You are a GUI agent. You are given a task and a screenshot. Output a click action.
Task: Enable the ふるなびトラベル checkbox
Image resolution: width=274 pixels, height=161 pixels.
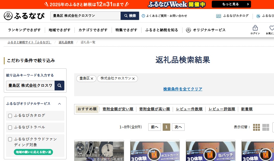pyautogui.click(x=10, y=127)
